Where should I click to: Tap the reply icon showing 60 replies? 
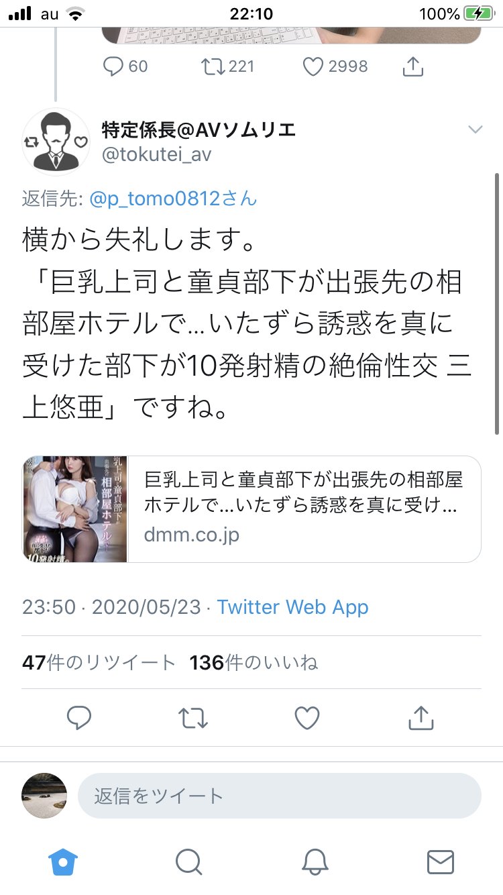tap(112, 66)
